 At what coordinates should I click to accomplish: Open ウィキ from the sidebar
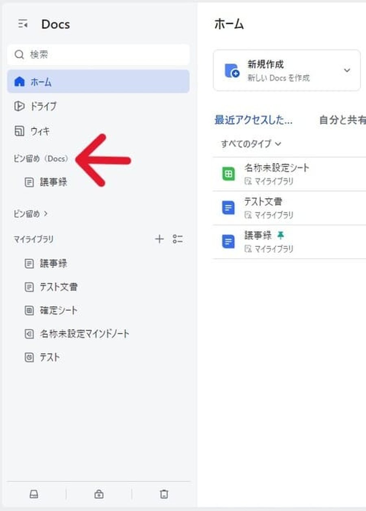pyautogui.click(x=43, y=131)
